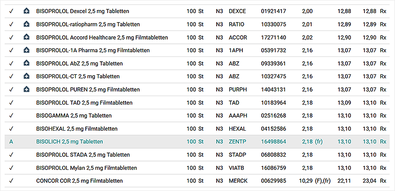The width and height of the screenshot is (395, 191).
Task: Click PZN 00629985 in the CONCOR COR row
Action: 273,181
